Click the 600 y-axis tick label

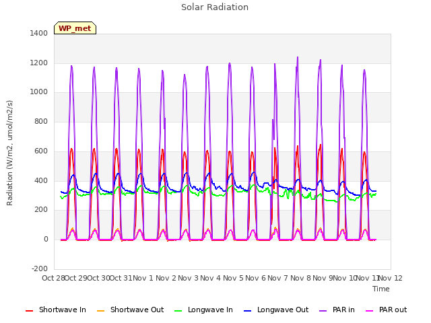(x=41, y=151)
